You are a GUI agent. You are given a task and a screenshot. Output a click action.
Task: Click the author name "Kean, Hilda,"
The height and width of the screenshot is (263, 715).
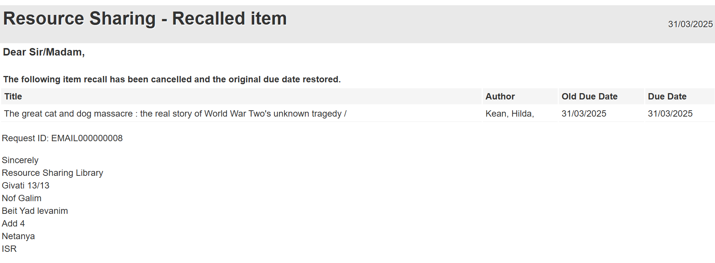[x=510, y=114]
